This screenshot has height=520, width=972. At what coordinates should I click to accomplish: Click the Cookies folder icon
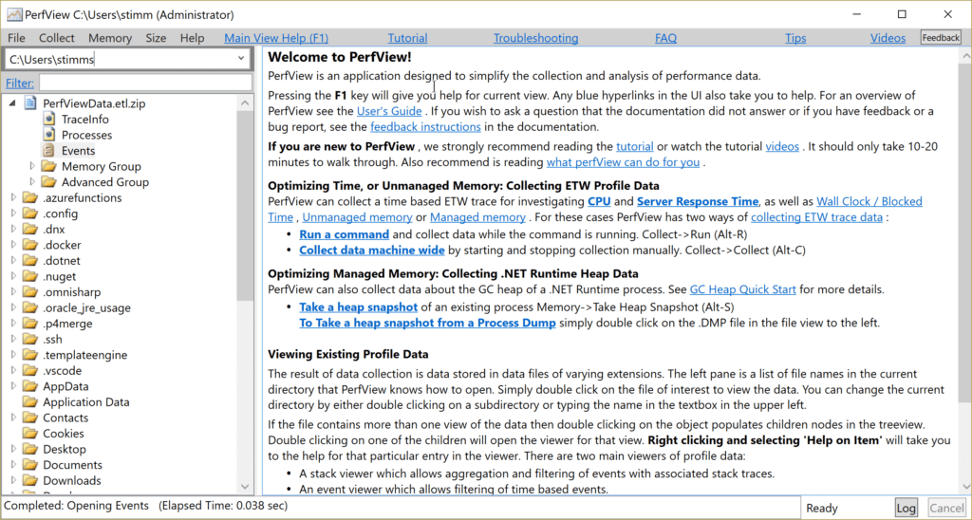coord(30,434)
